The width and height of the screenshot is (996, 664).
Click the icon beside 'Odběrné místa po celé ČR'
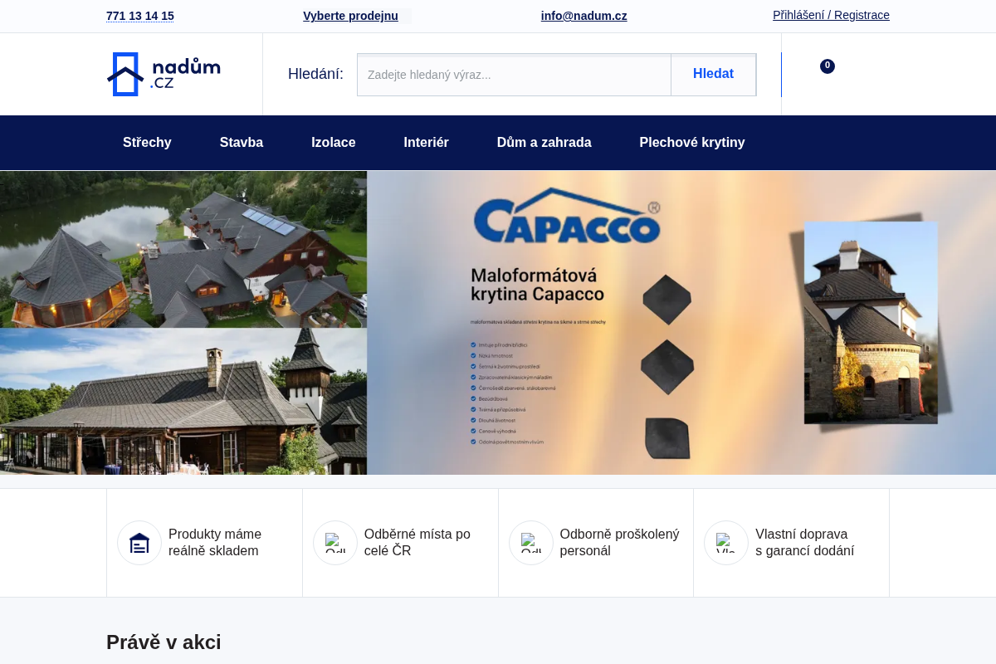pos(335,543)
